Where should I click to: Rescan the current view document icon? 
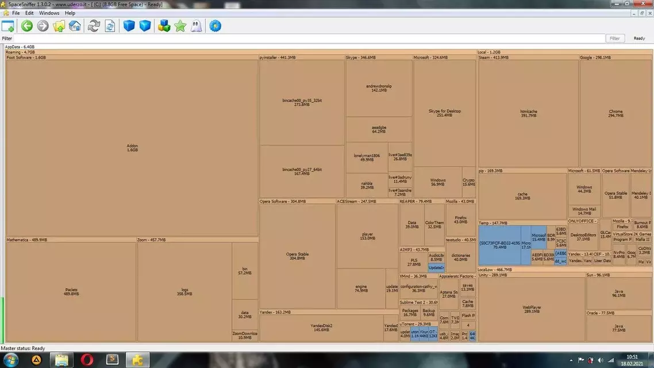pos(110,26)
